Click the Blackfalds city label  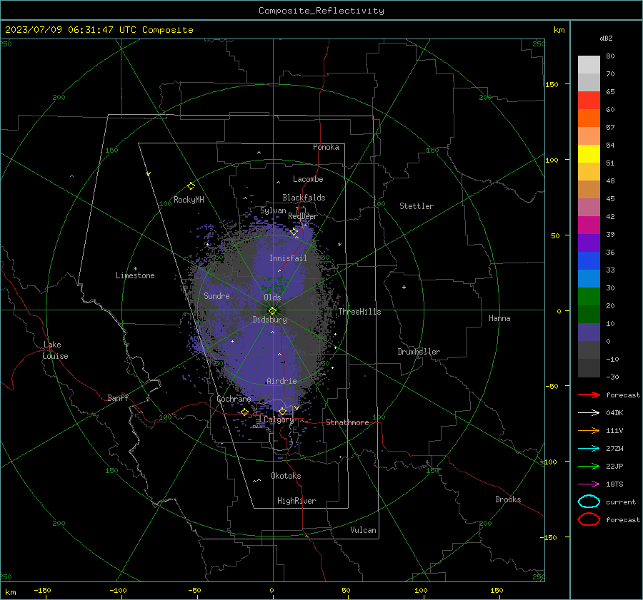(304, 198)
